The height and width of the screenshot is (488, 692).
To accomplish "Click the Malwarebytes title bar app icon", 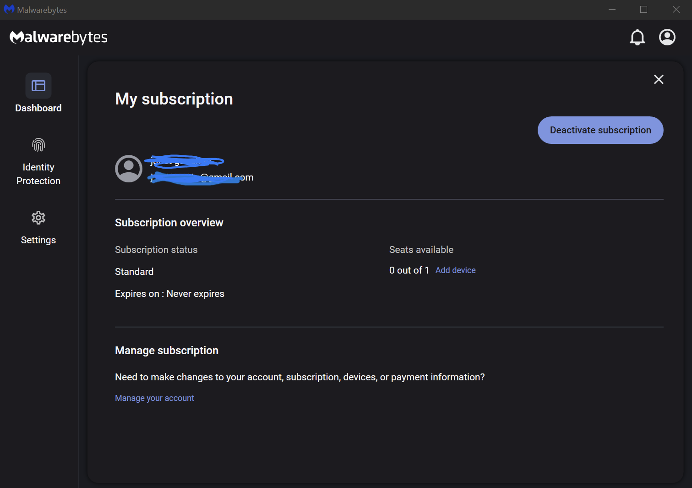I will click(x=9, y=10).
